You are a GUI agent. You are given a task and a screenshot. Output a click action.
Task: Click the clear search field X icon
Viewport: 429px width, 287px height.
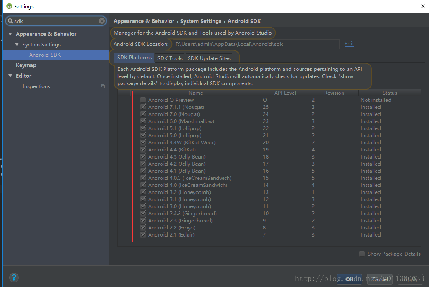click(102, 21)
